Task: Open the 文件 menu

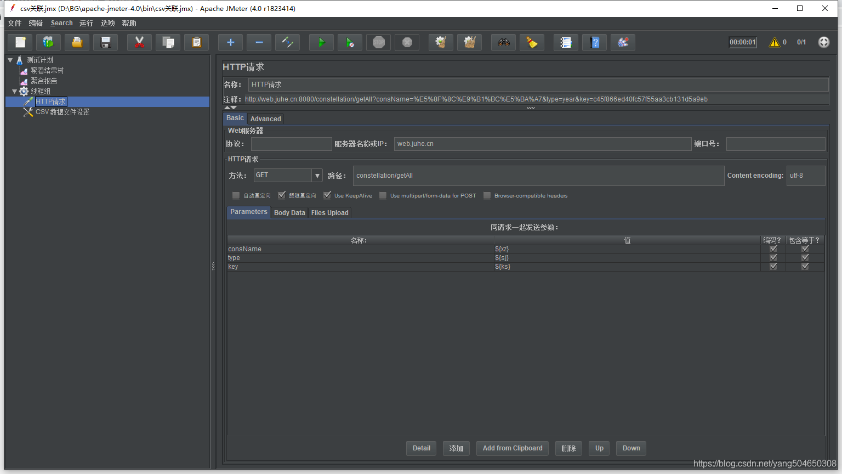Action: [14, 23]
